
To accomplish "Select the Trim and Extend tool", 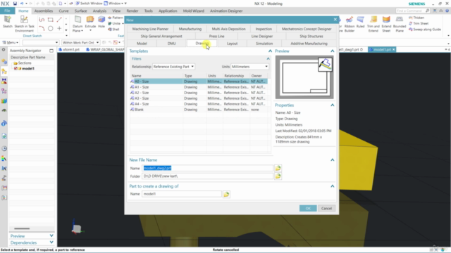I will (x=373, y=23).
